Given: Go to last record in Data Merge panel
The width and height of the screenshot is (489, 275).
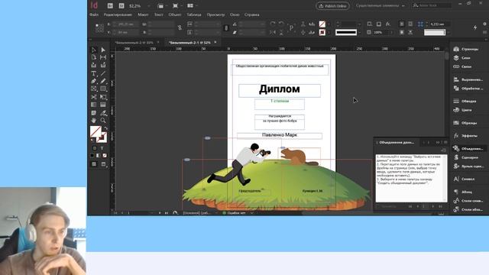Looking at the screenshot, I should [x=440, y=206].
